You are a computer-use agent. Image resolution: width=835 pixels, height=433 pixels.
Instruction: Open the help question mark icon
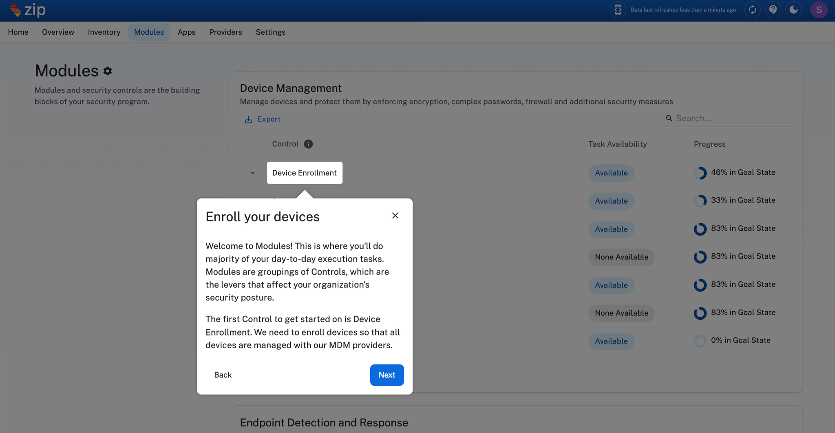click(x=773, y=10)
